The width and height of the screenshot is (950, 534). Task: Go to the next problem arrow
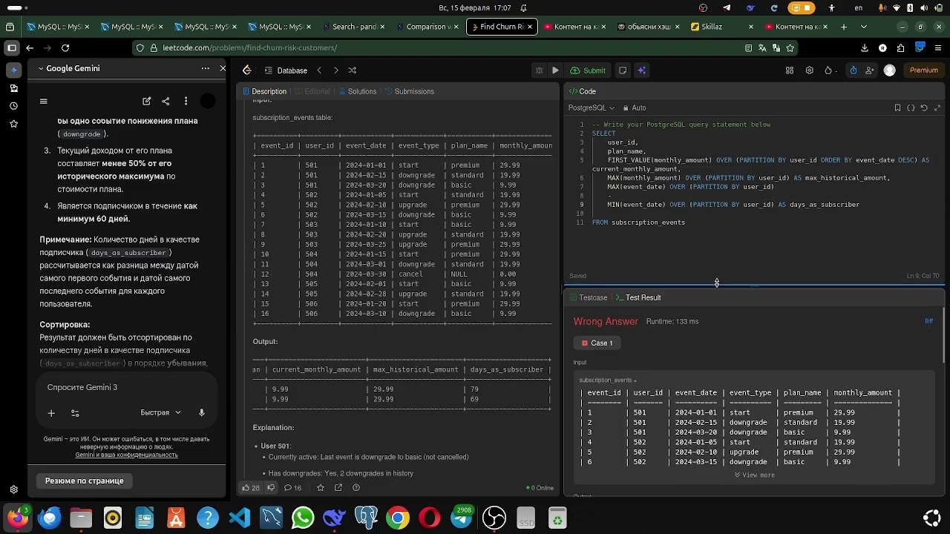coord(335,70)
